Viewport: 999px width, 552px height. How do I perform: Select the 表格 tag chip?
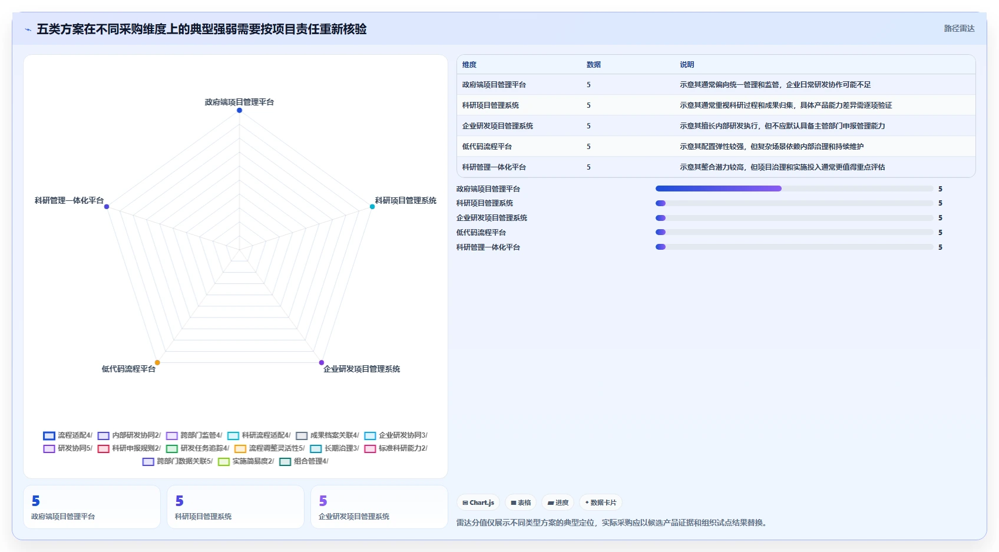tap(521, 503)
